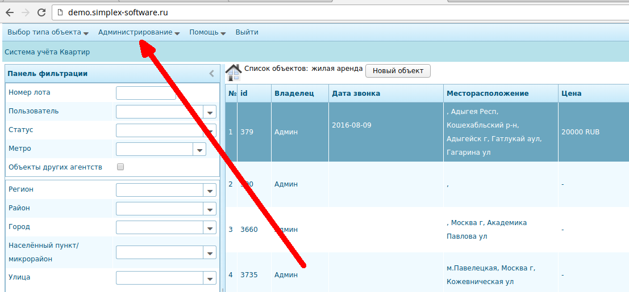Click the browser back arrow

9,12
